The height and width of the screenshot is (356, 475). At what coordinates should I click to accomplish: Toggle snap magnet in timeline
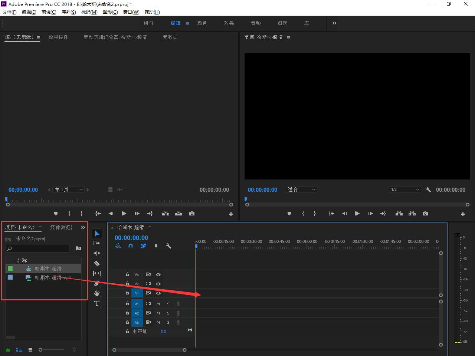click(x=131, y=246)
